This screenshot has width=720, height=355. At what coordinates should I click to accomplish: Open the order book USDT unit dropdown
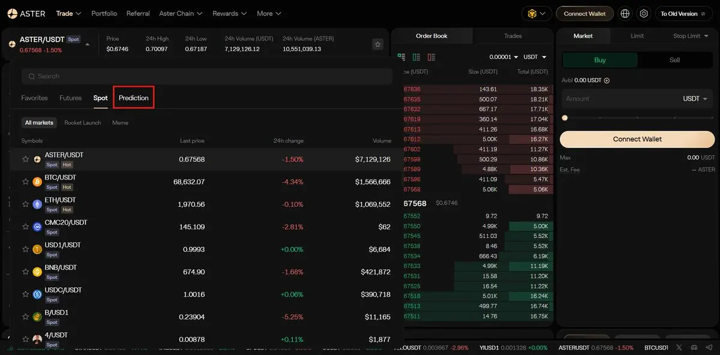pos(535,57)
